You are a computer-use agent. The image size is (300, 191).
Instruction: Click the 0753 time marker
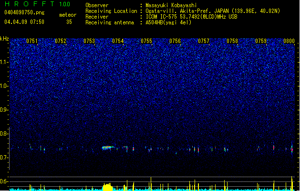(x=89, y=41)
